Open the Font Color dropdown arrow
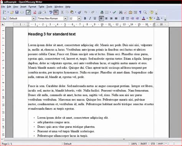The width and height of the screenshot is (182, 146). (x=147, y=18)
